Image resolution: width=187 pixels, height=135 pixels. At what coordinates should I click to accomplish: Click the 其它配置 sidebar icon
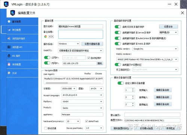coord(9,30)
